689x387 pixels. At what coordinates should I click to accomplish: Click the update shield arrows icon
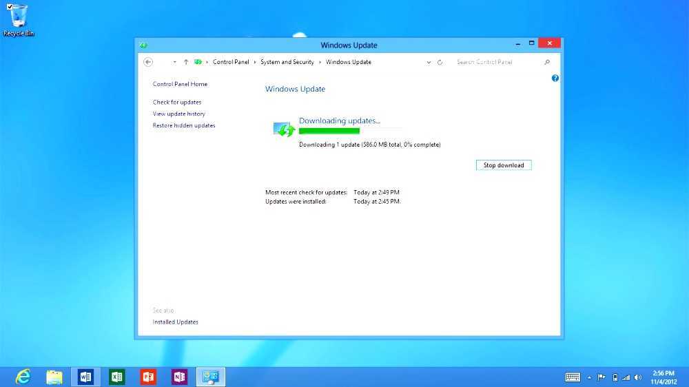tap(284, 129)
